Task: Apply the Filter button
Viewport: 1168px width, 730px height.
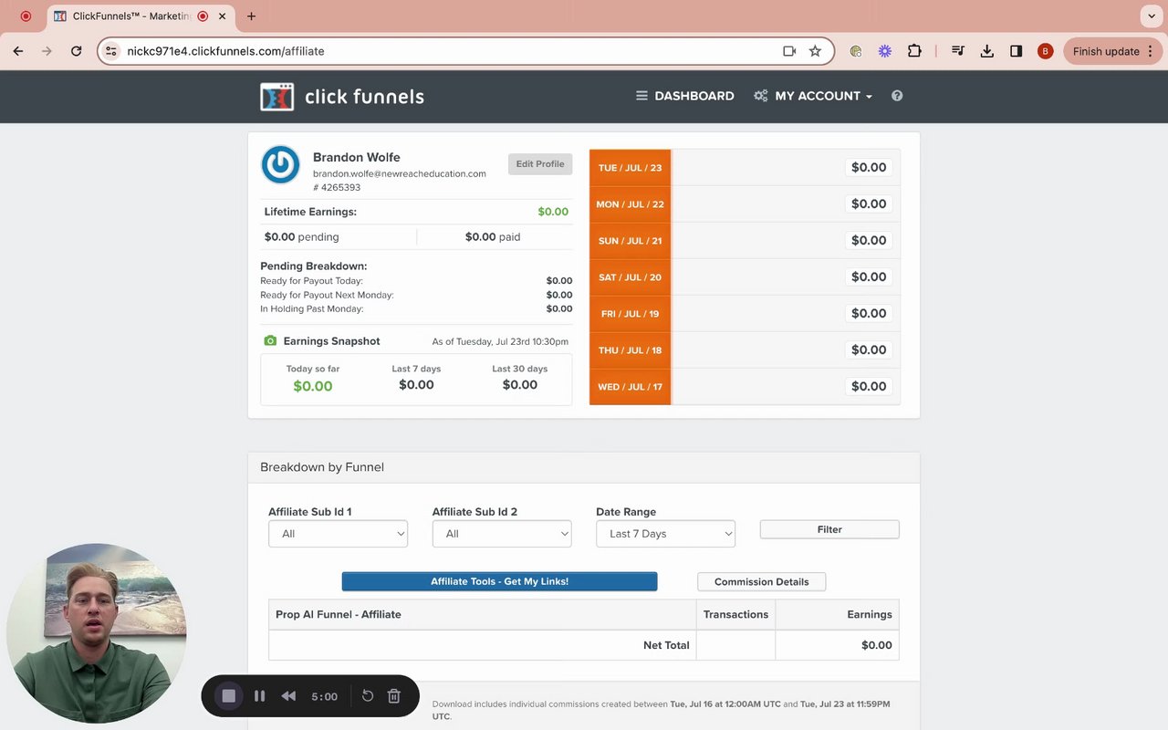Action: click(x=829, y=529)
